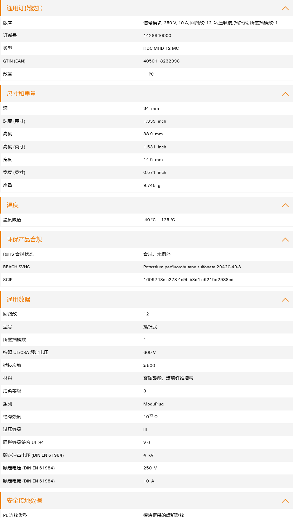The image size is (293, 518).
Task: Click depth value 34 mm
Action: click(151, 108)
